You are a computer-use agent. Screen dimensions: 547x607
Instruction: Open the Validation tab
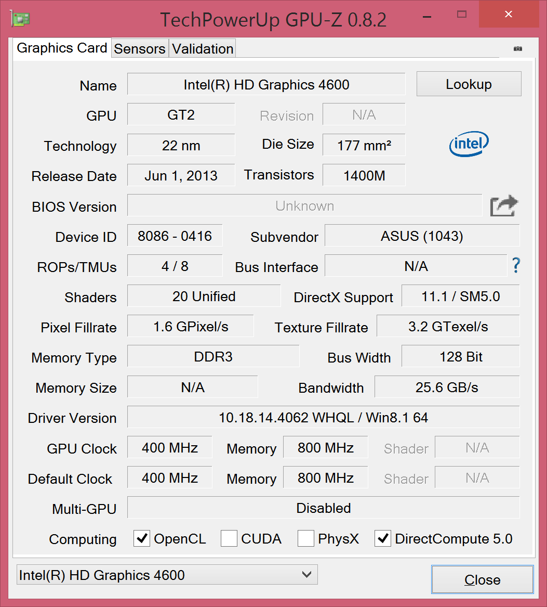click(x=203, y=49)
